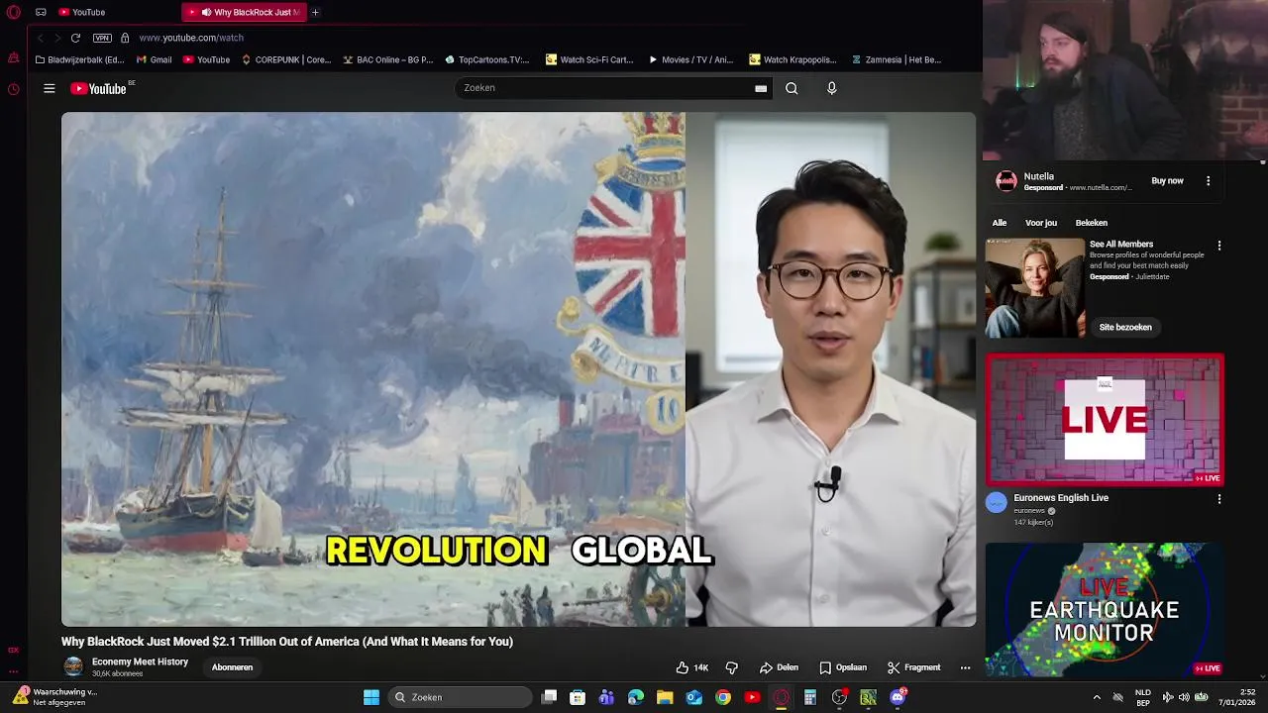Click the Euronews channel avatar
The width and height of the screenshot is (1268, 713).
(x=997, y=502)
